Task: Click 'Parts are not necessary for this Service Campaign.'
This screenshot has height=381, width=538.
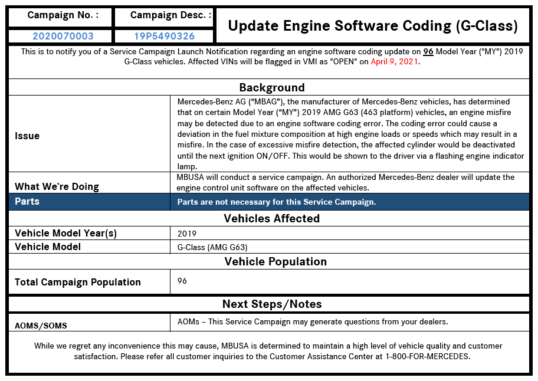Action: [x=277, y=202]
